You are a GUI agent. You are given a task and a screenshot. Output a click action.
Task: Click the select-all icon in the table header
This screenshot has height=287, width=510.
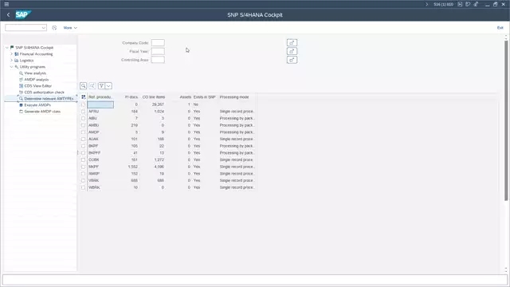(x=84, y=97)
